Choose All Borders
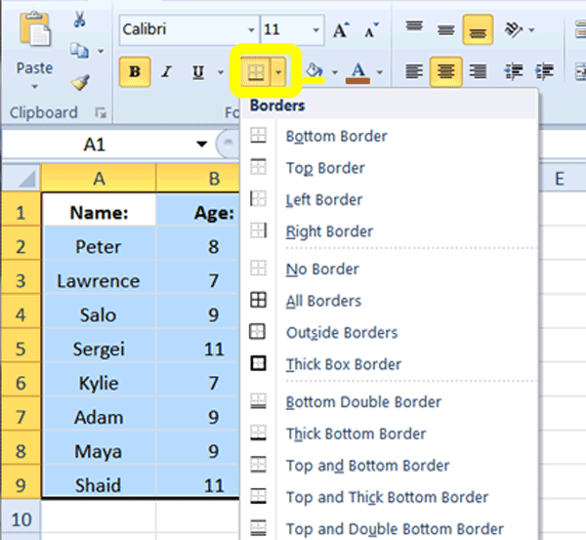 pyautogui.click(x=389, y=301)
